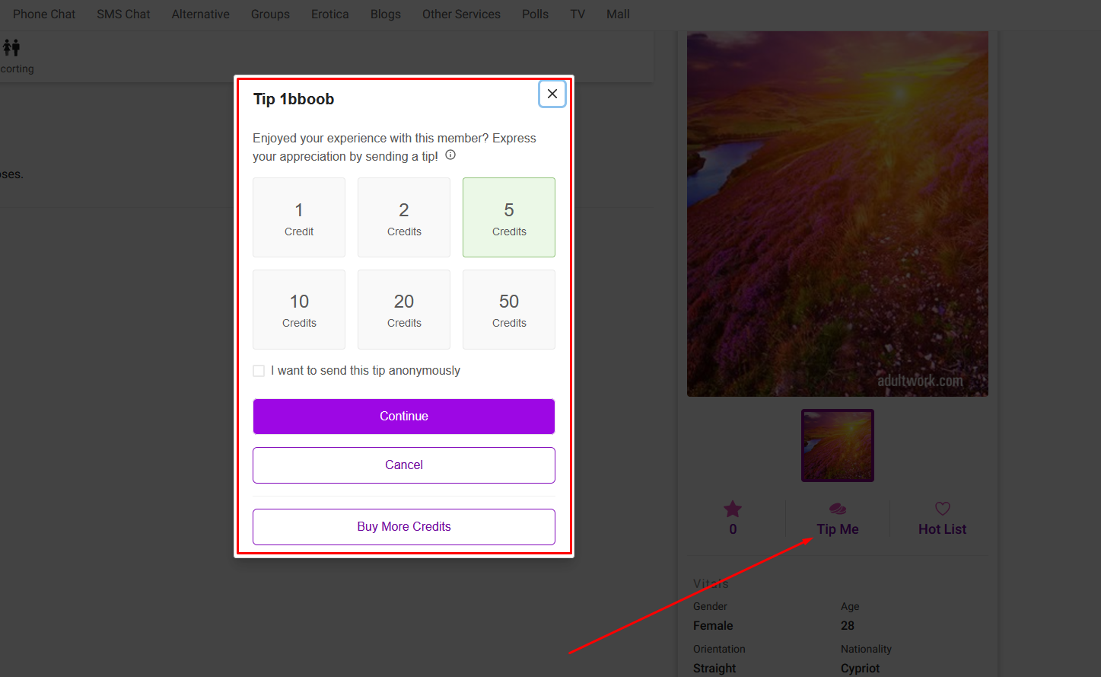The width and height of the screenshot is (1101, 677).
Task: Click the Cypriot nationality value
Action: tap(861, 669)
